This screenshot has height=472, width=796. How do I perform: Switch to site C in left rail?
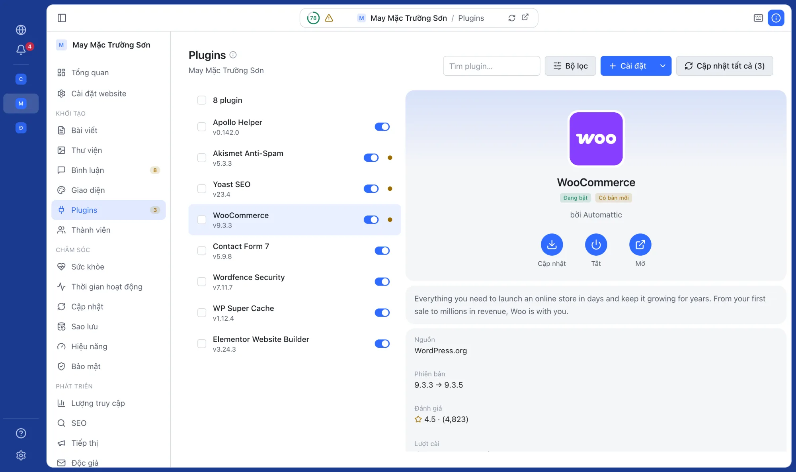pos(21,79)
